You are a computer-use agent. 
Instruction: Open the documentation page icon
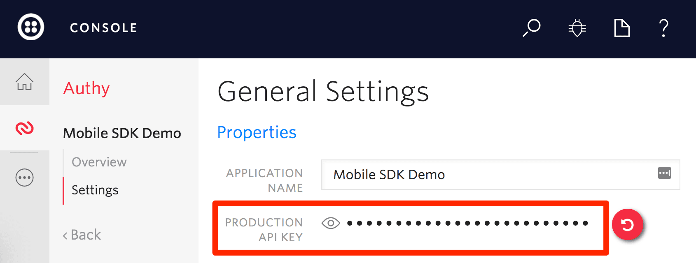(622, 28)
